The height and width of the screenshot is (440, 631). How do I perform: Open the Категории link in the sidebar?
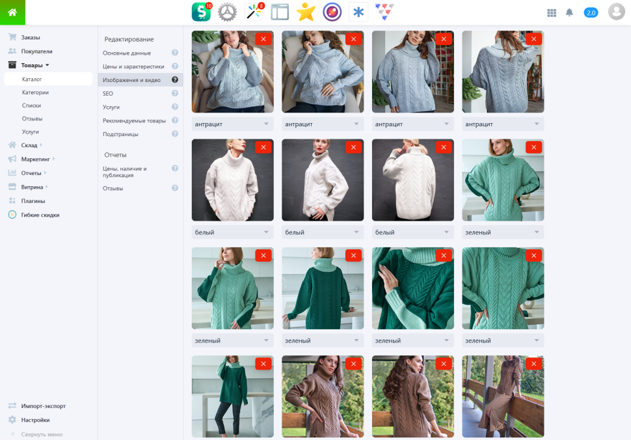coord(35,92)
